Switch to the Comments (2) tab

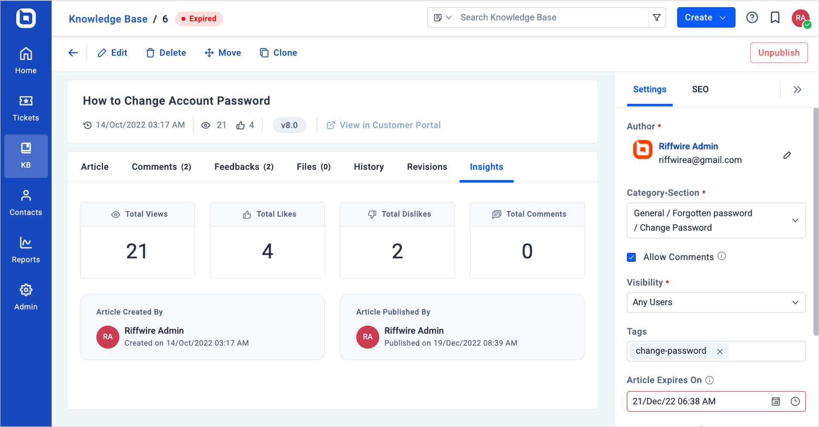(x=161, y=167)
